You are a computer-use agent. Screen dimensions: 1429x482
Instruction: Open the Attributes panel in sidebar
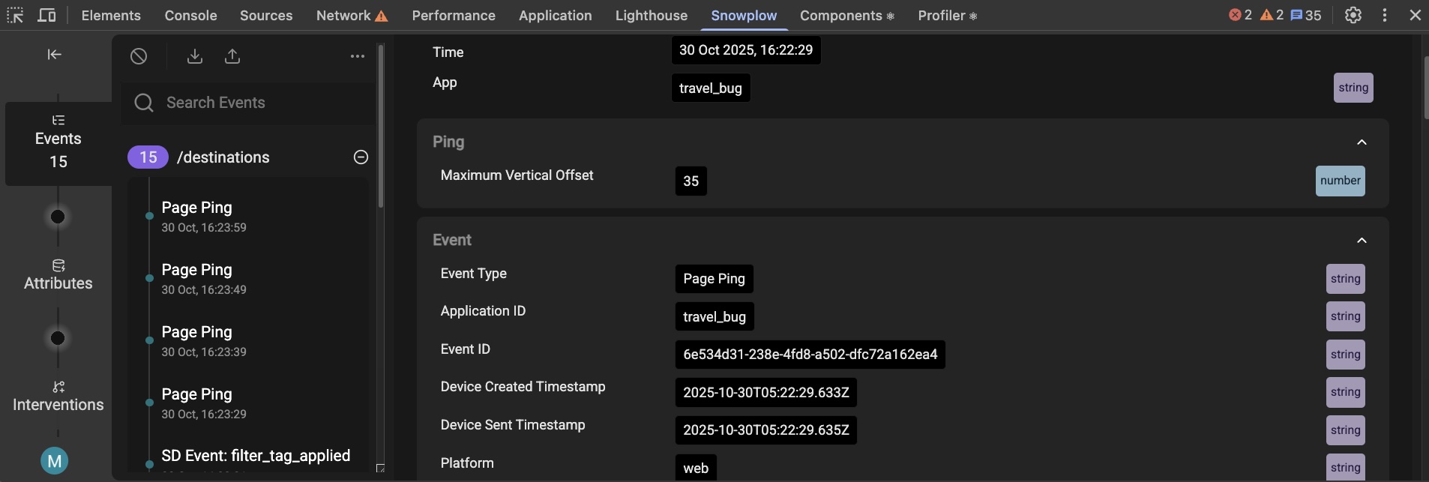coord(58,274)
